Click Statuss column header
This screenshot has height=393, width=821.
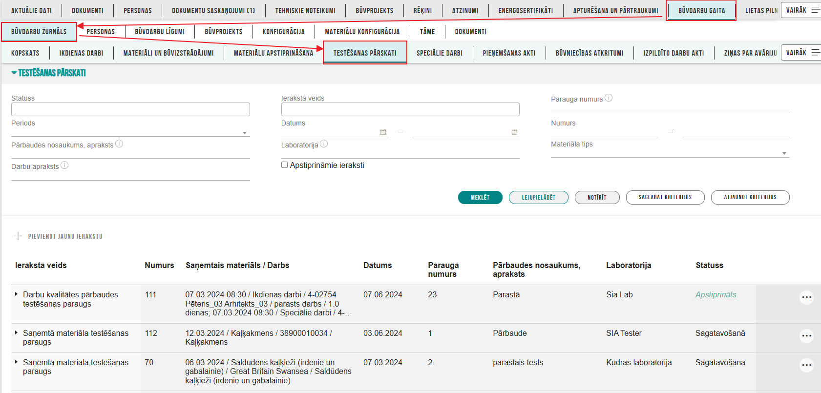709,265
